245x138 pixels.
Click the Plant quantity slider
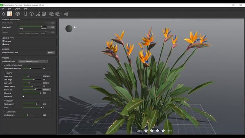coord(32,104)
